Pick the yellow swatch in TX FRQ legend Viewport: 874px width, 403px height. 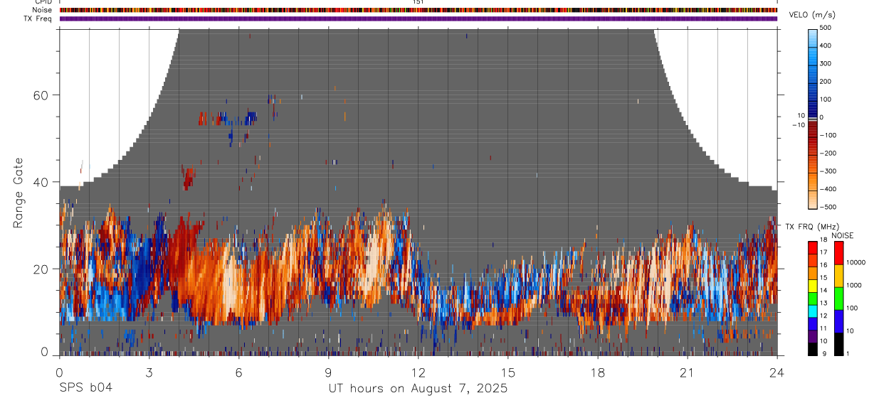point(813,286)
